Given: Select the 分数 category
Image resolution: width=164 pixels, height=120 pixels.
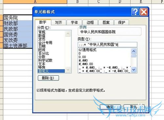Looking at the screenshot, I should click(x=51, y=57).
